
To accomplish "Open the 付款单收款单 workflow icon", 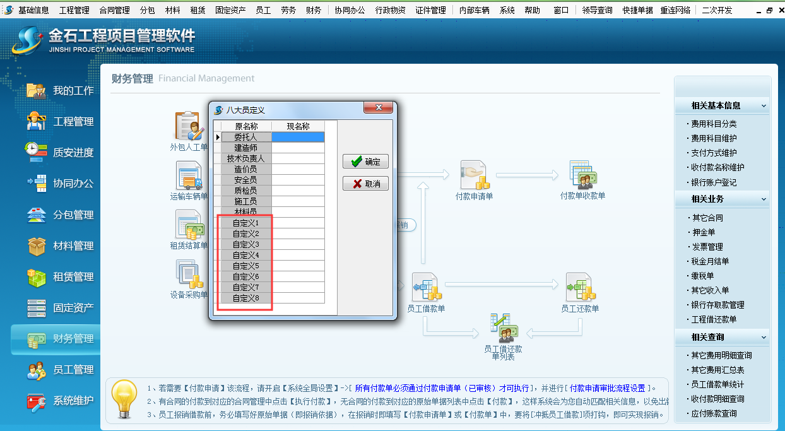I will [x=582, y=180].
